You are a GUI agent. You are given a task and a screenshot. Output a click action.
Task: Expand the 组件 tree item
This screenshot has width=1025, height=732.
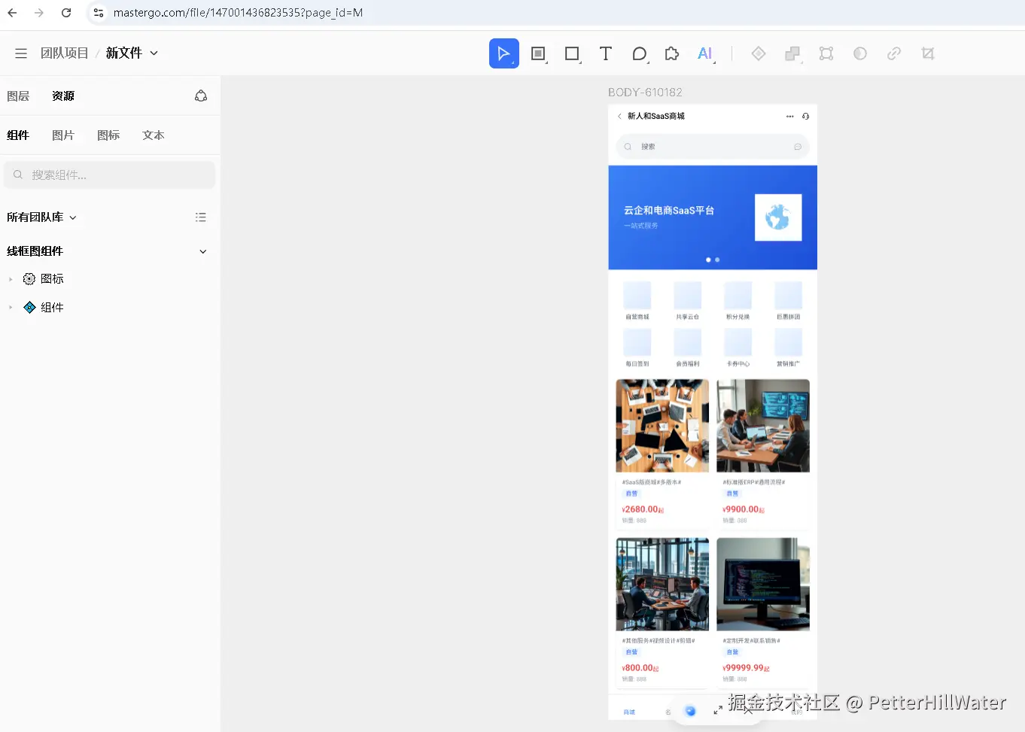point(11,308)
